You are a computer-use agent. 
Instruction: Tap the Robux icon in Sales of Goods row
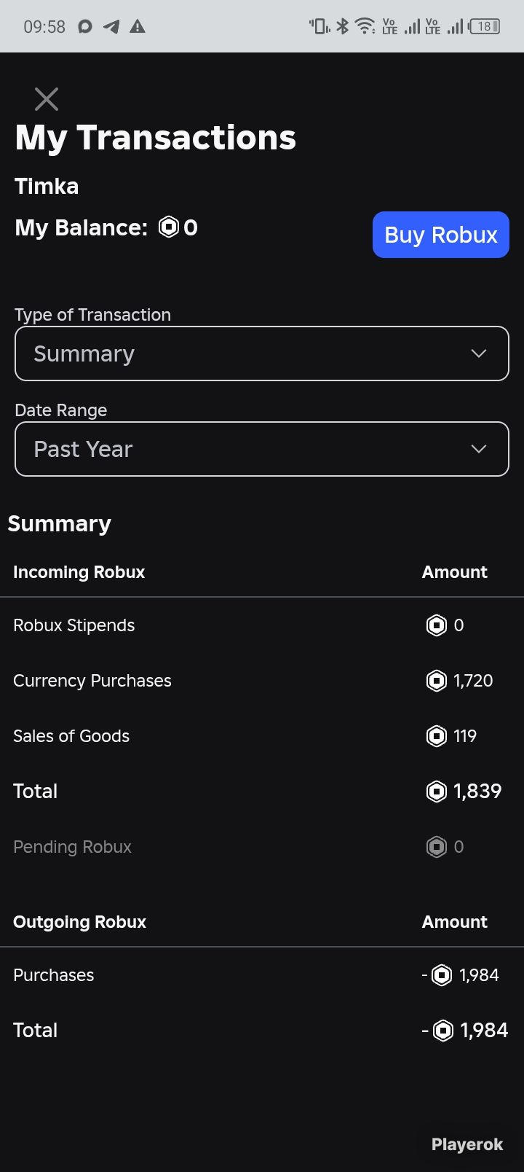[x=436, y=736]
